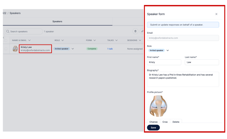This screenshot has height=139, width=227.
Task: Open Invited speaker role dropdown in table row
Action: point(73,49)
